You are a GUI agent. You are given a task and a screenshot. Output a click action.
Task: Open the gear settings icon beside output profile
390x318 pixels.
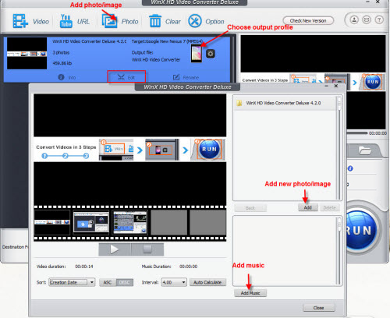click(211, 54)
